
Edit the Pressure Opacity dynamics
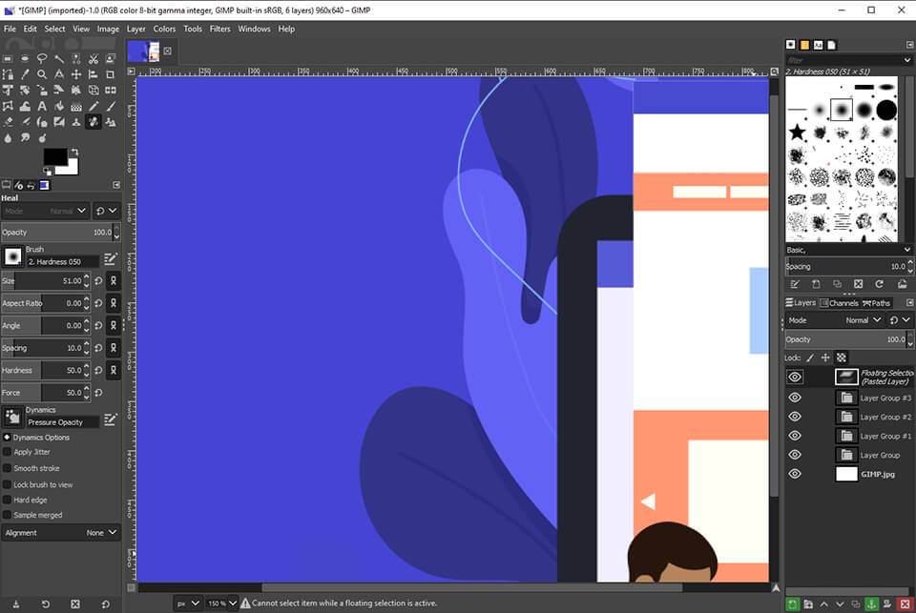click(x=111, y=419)
